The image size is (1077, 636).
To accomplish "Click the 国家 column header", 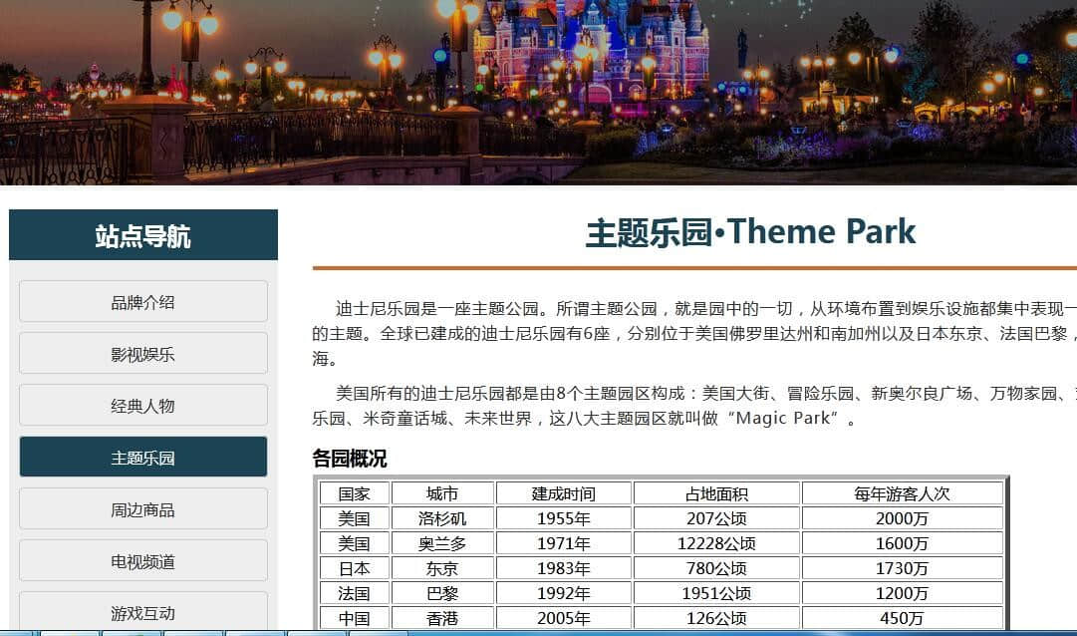I will pos(354,493).
